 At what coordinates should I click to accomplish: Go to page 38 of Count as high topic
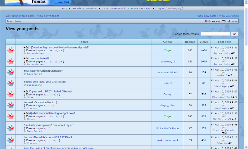coord(60,51)
